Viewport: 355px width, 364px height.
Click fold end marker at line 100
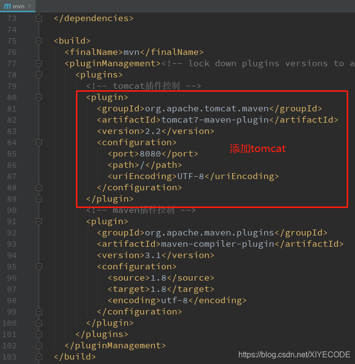point(39,323)
